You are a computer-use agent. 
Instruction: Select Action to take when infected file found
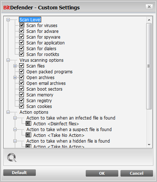click(71, 118)
